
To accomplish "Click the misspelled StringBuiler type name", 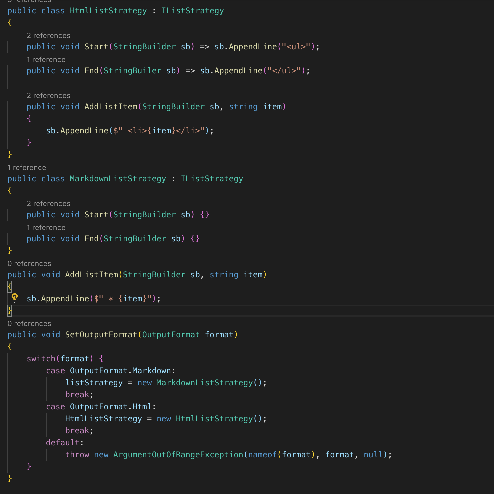I will [x=133, y=71].
